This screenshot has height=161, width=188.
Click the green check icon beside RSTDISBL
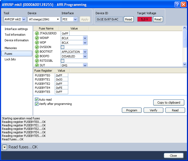pos(37,61)
